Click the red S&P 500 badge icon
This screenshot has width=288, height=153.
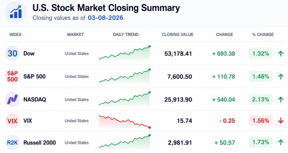click(x=12, y=76)
